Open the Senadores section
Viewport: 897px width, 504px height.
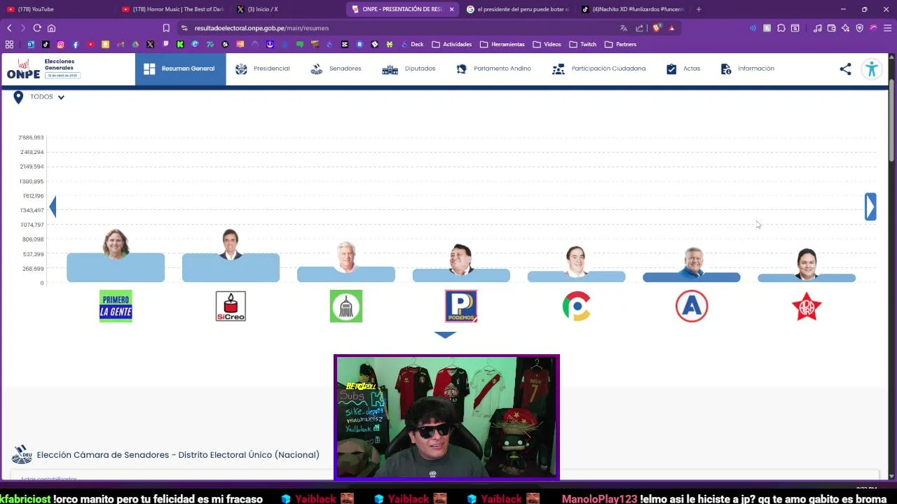click(336, 69)
